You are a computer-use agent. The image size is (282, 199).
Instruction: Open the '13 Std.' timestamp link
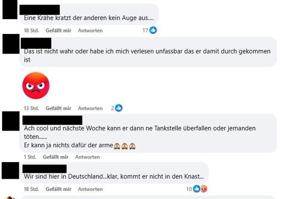[x=32, y=108]
